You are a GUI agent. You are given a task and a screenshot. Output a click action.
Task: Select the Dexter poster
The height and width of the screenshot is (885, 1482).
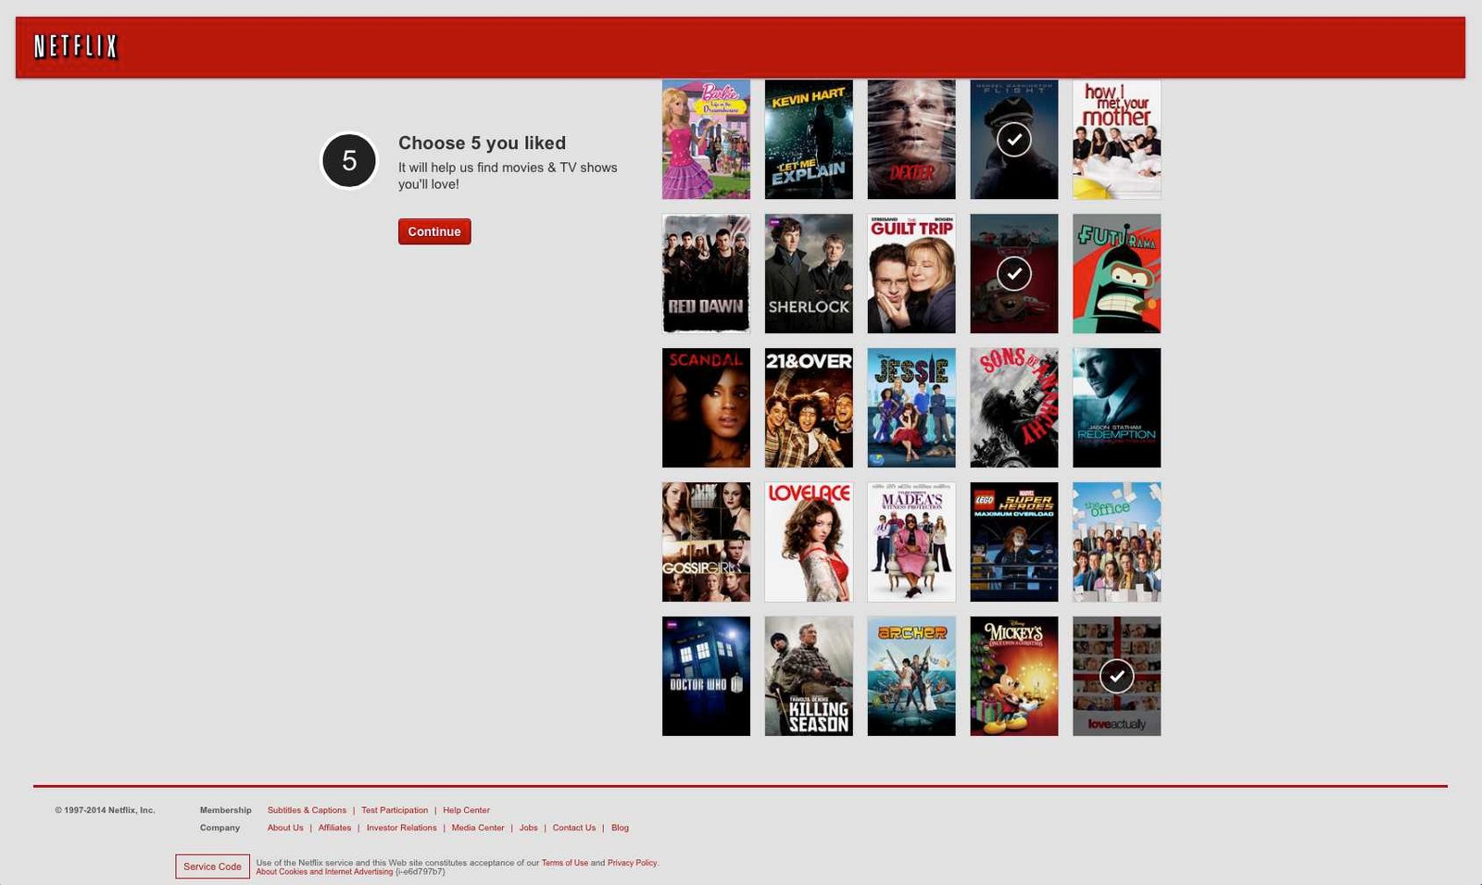pyautogui.click(x=911, y=139)
